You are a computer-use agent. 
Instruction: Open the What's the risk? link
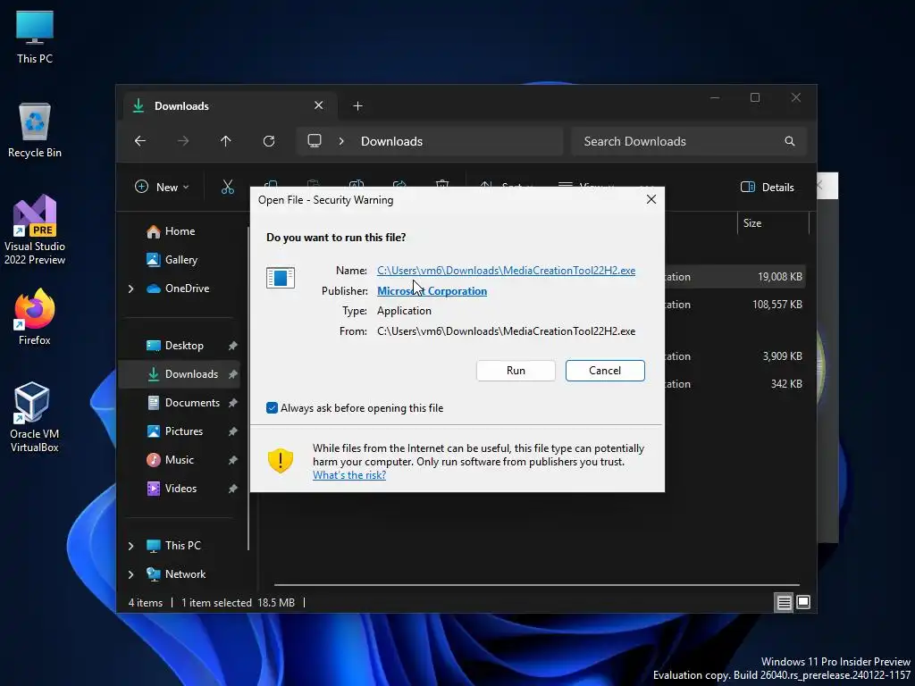click(x=349, y=475)
